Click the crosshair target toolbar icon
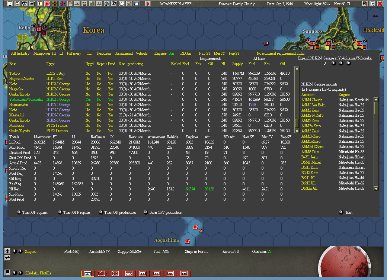Image resolution: width=387 pixels, height=280 pixels. click(x=114, y=4)
